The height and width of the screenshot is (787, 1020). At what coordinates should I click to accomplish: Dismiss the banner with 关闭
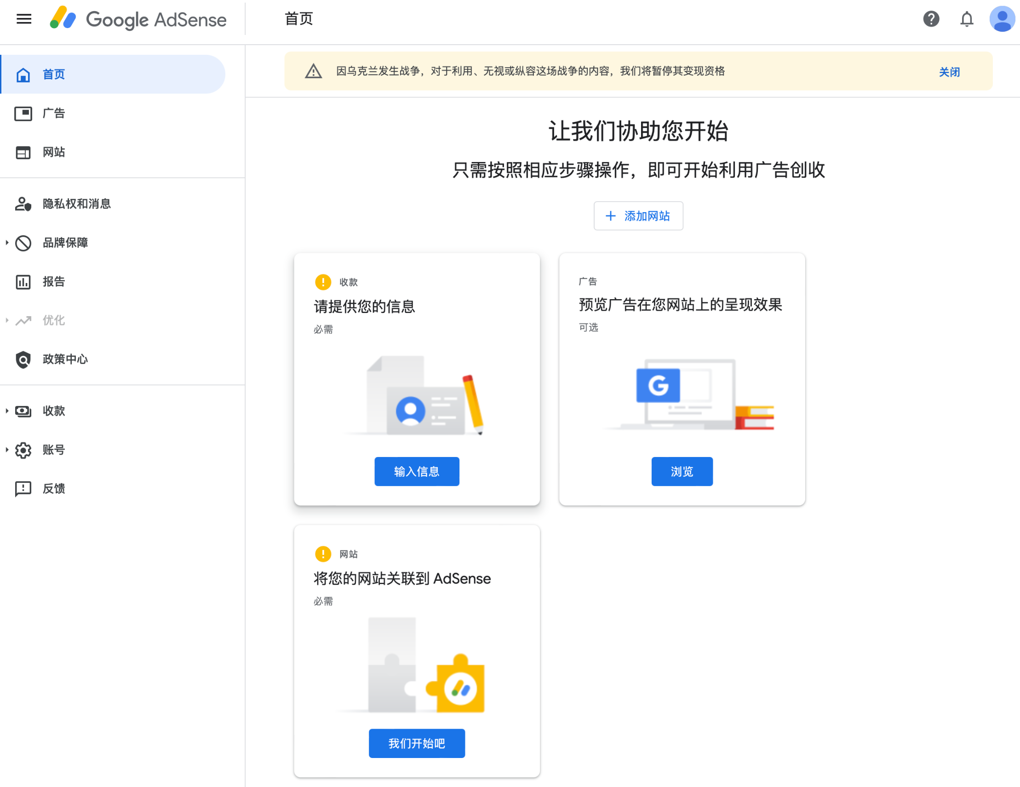pos(949,72)
